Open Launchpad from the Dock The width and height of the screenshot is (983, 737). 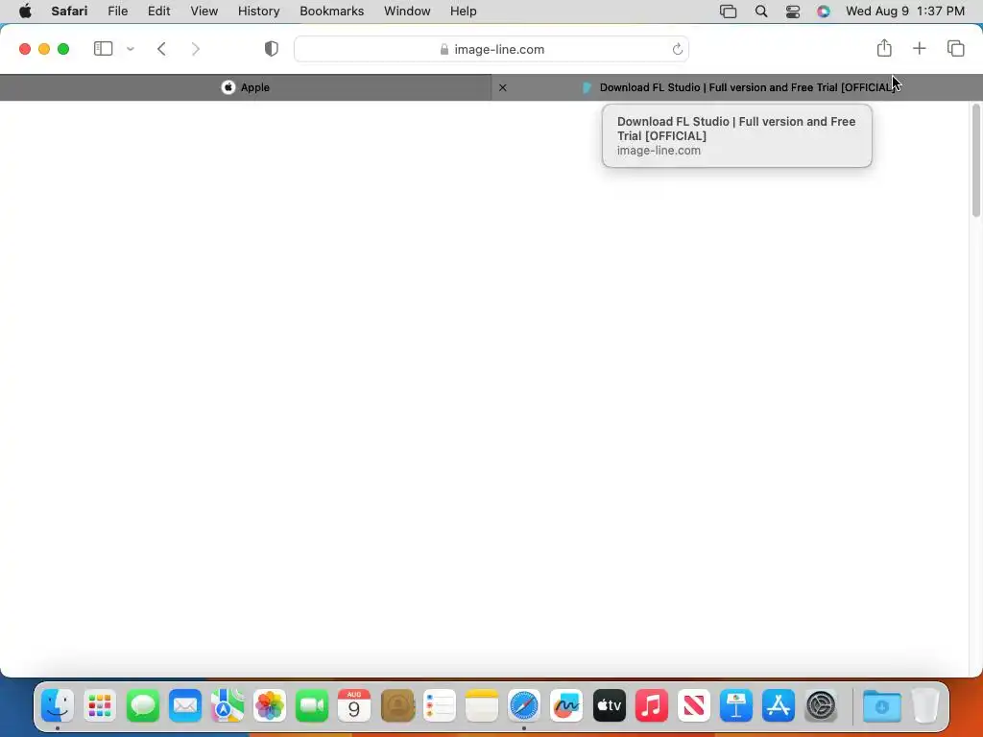[100, 705]
